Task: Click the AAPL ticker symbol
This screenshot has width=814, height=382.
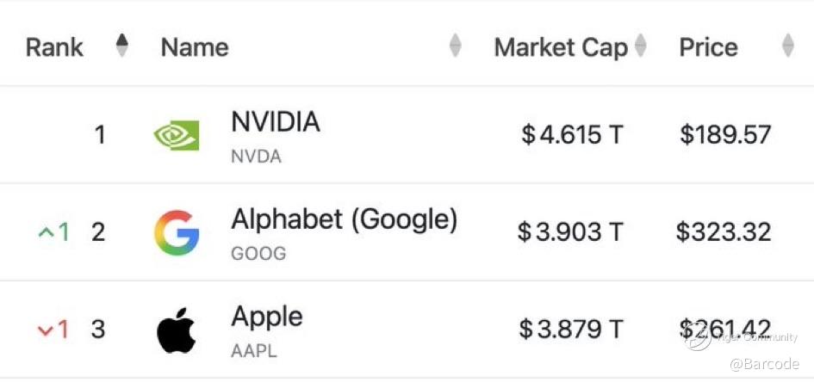Action: [255, 351]
